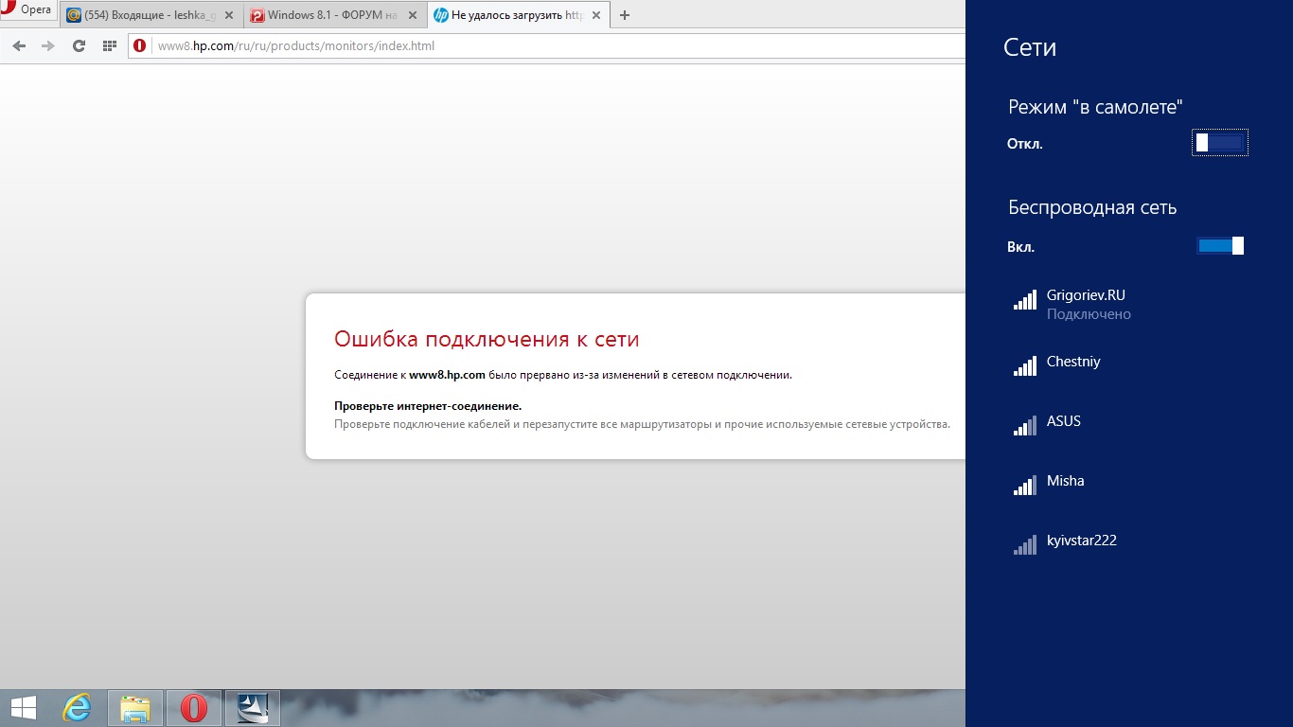The width and height of the screenshot is (1293, 727).
Task: Open a new tab with plus button
Action: tap(625, 15)
